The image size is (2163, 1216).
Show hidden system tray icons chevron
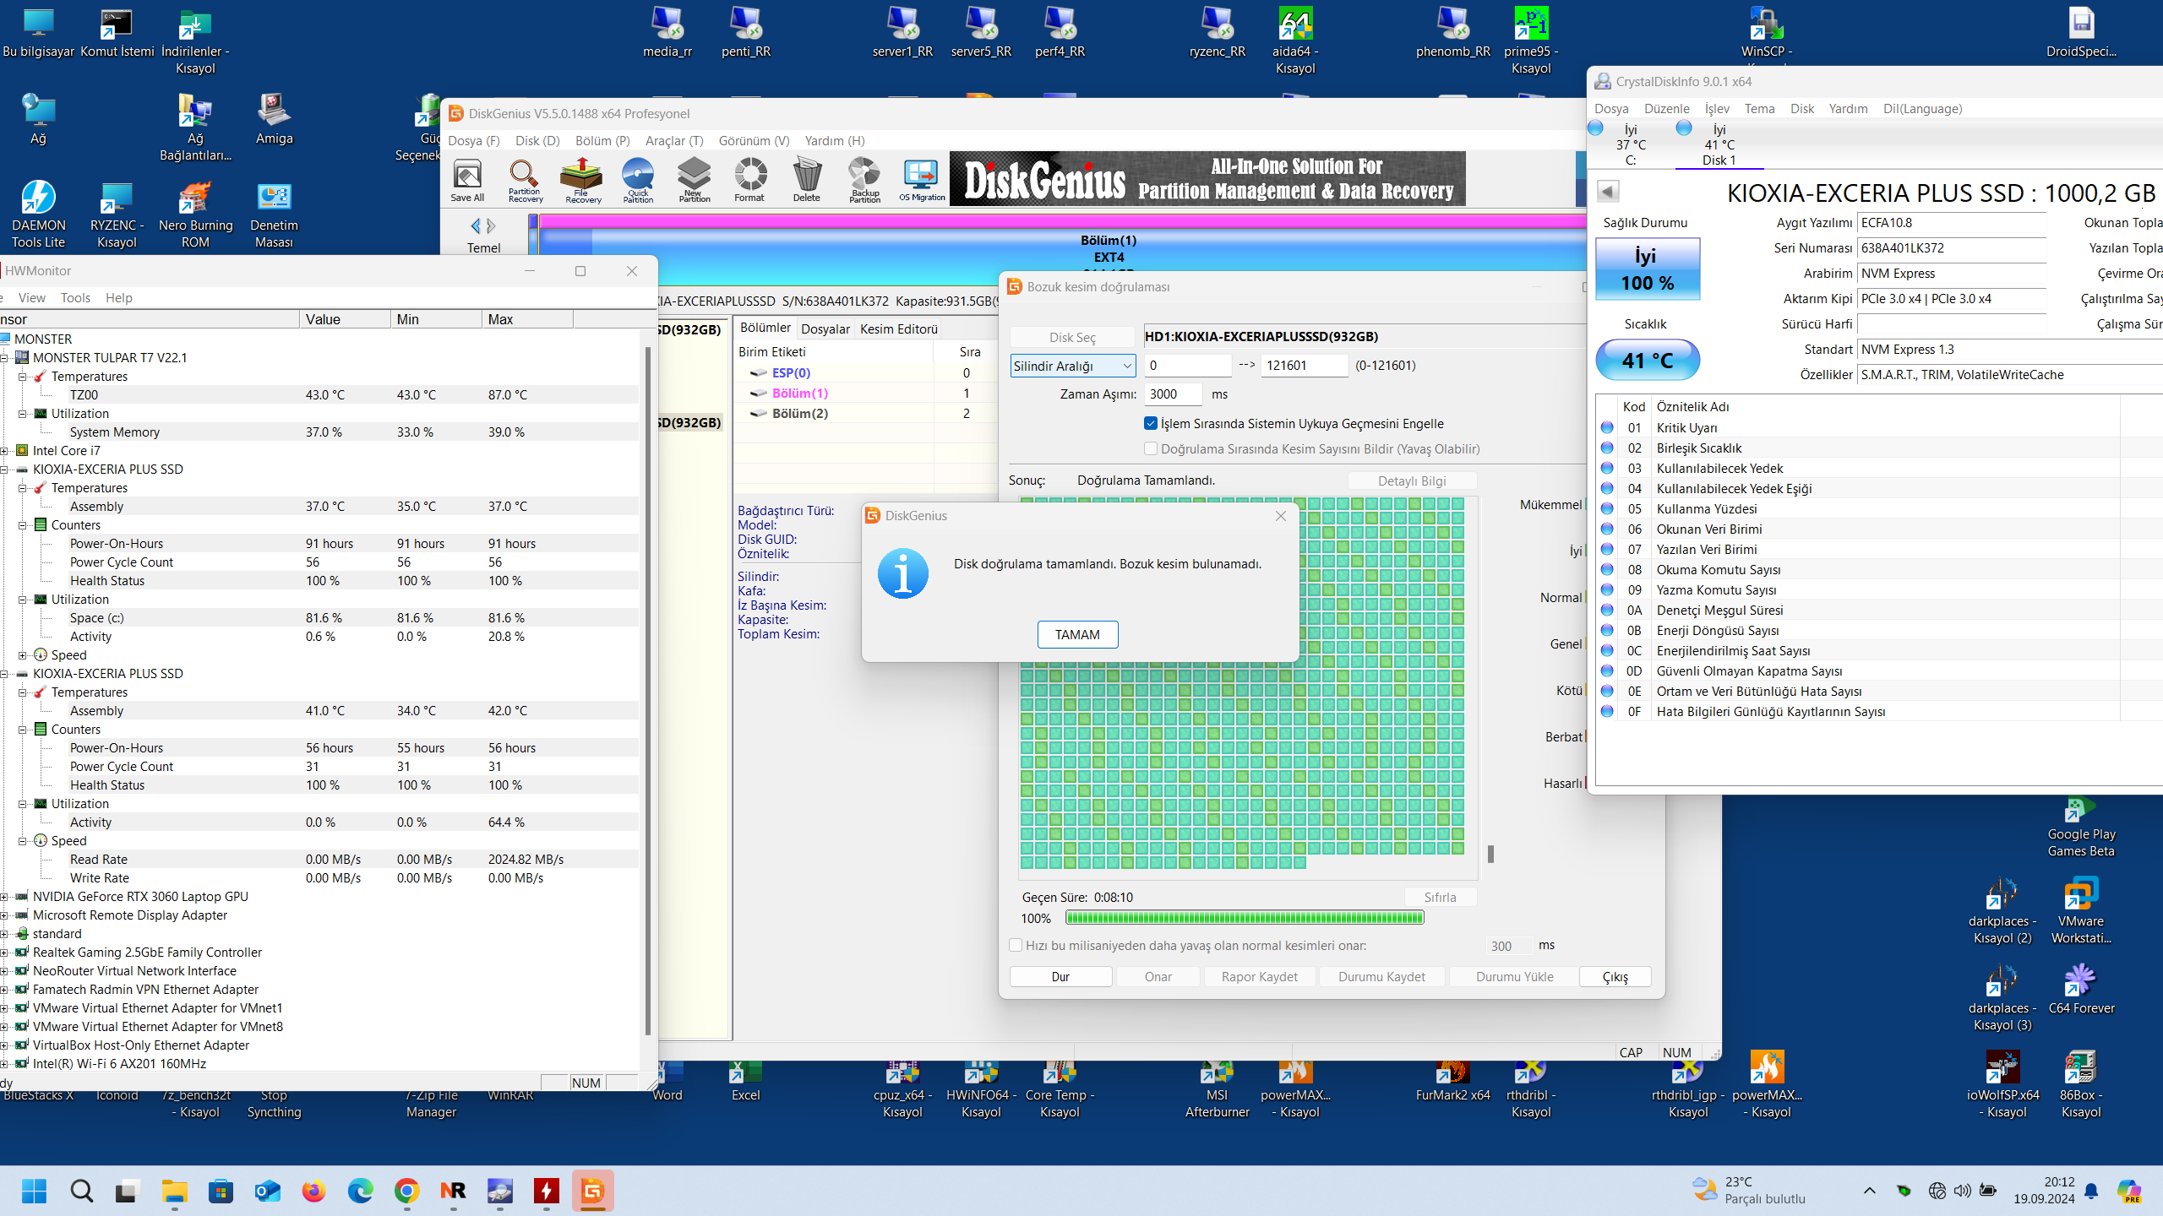tap(1870, 1191)
